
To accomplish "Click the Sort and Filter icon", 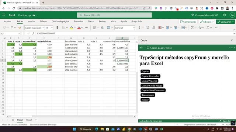I will pyautogui.click(x=200, y=28).
